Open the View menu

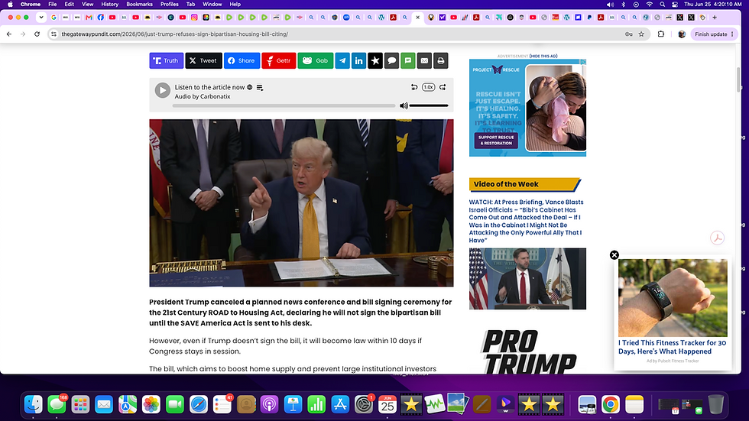point(87,5)
